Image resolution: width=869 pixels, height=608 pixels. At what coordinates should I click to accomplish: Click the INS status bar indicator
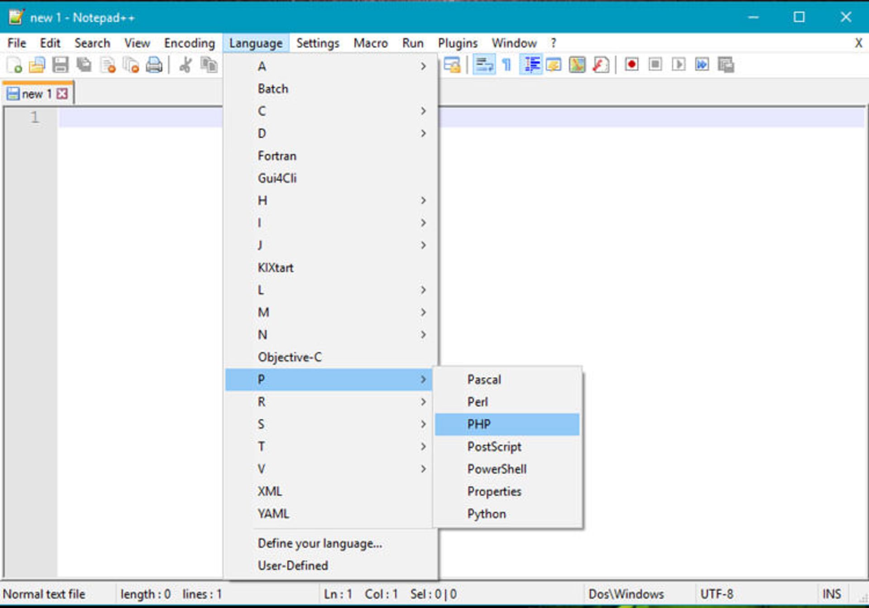point(831,594)
